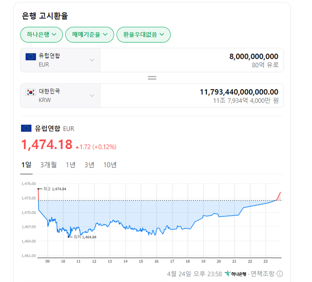Click the info icon beside 면책조항
312x282 pixels.
[280, 274]
